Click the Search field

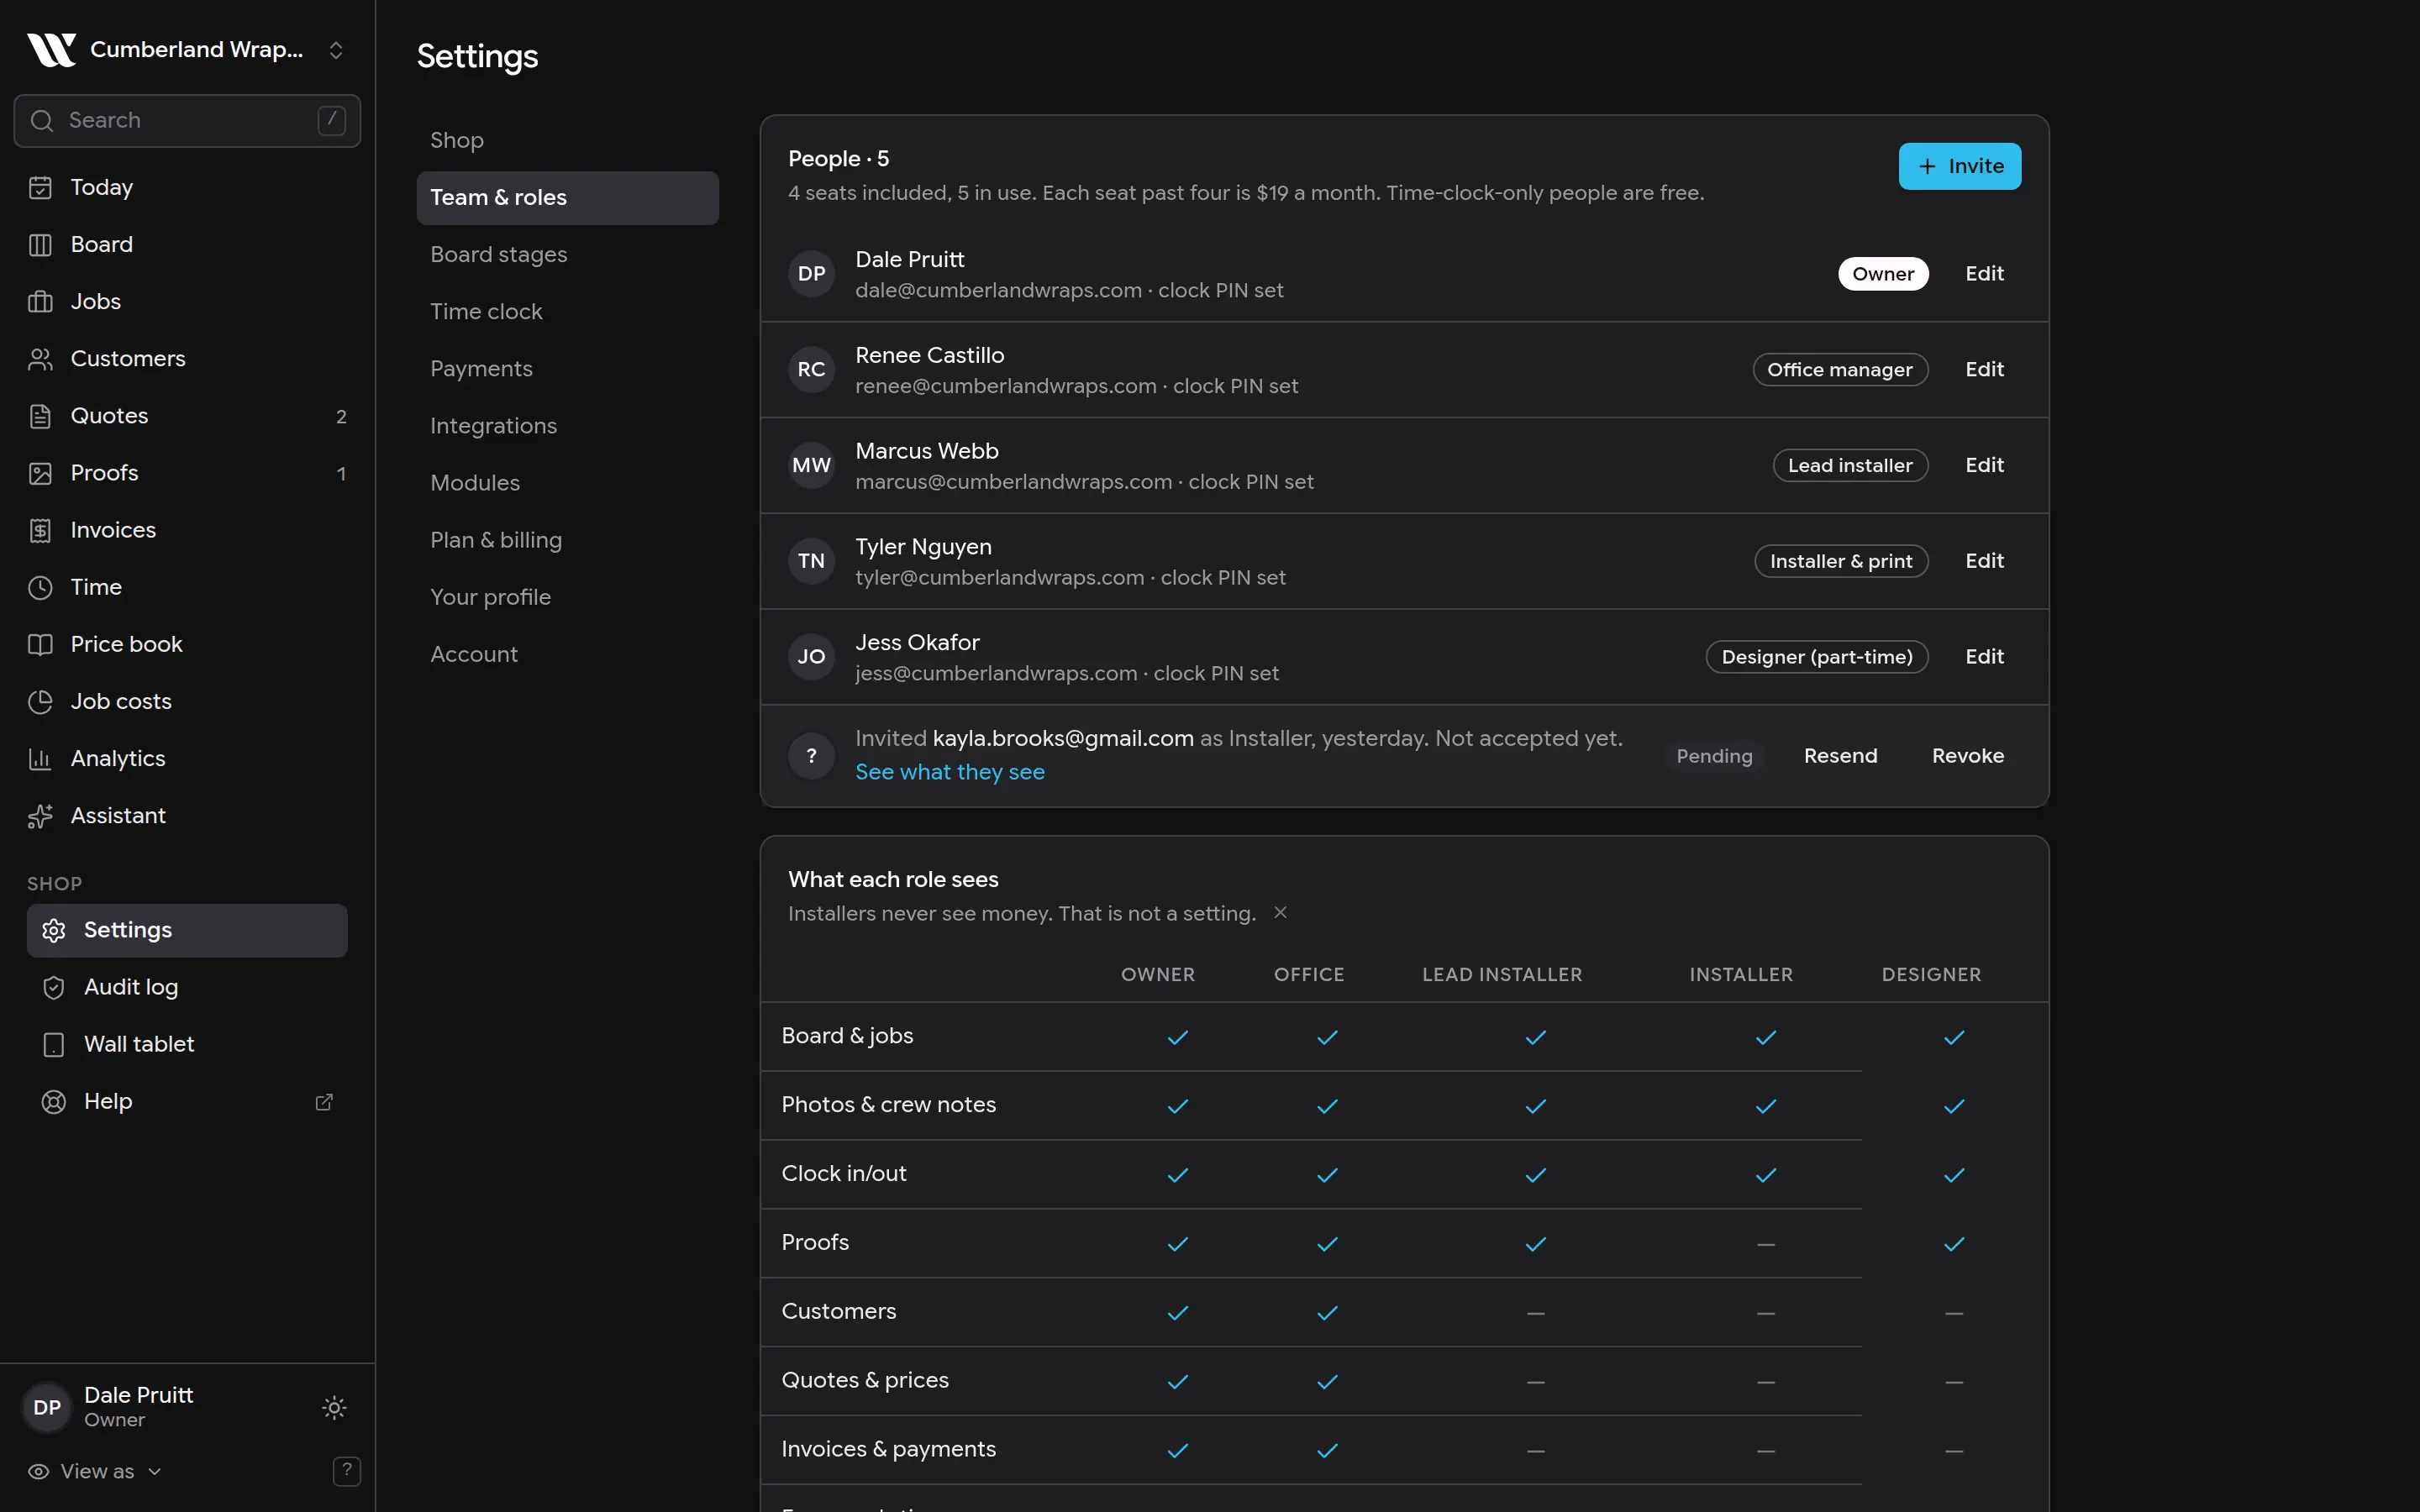coord(187,121)
